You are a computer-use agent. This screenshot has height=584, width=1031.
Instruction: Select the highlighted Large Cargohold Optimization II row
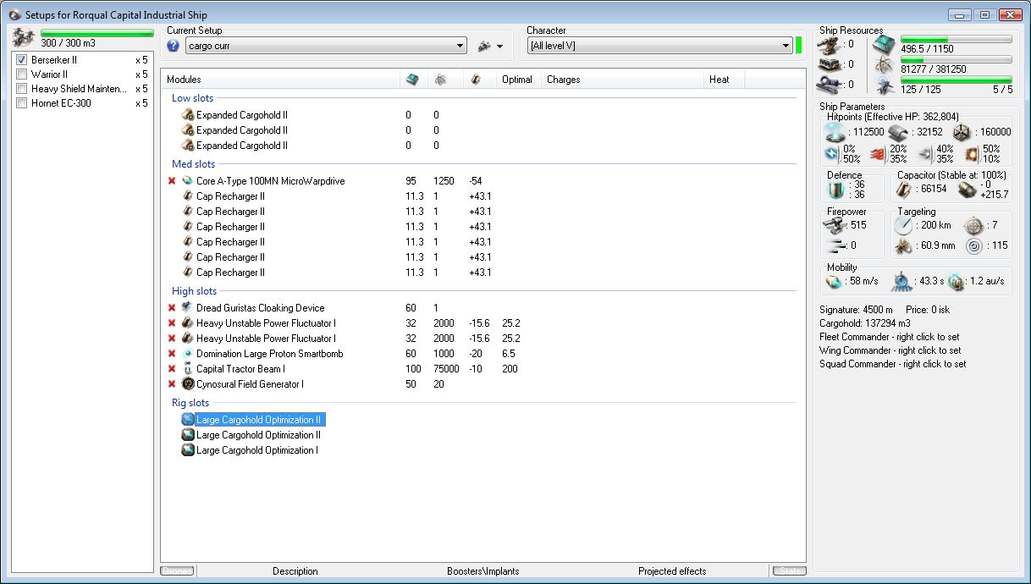coord(259,420)
